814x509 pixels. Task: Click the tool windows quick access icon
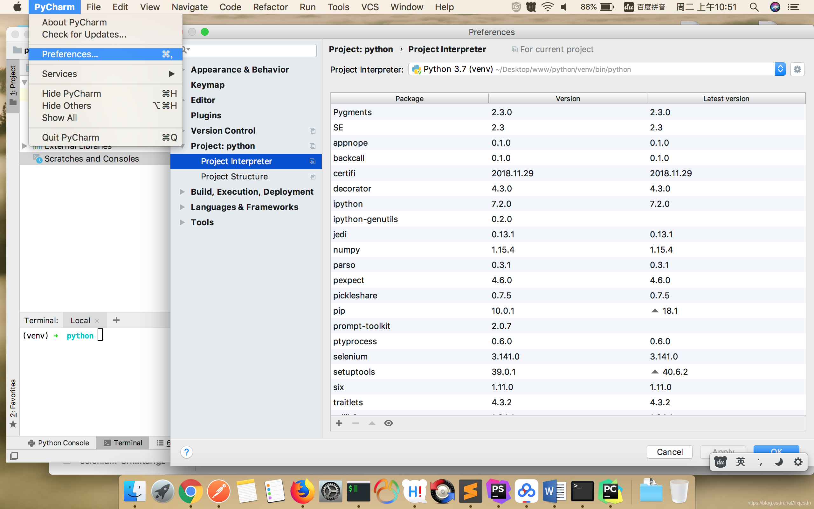pos(14,456)
